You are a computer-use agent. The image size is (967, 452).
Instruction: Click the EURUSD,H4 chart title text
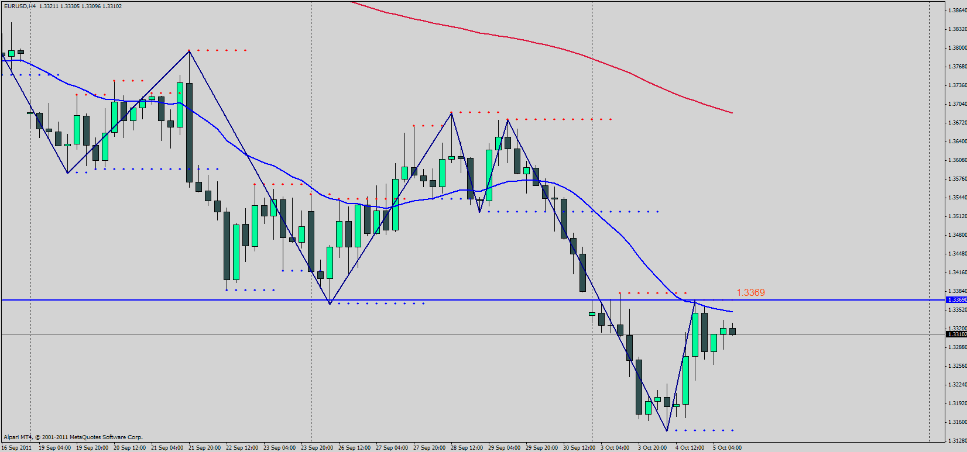tap(20, 6)
